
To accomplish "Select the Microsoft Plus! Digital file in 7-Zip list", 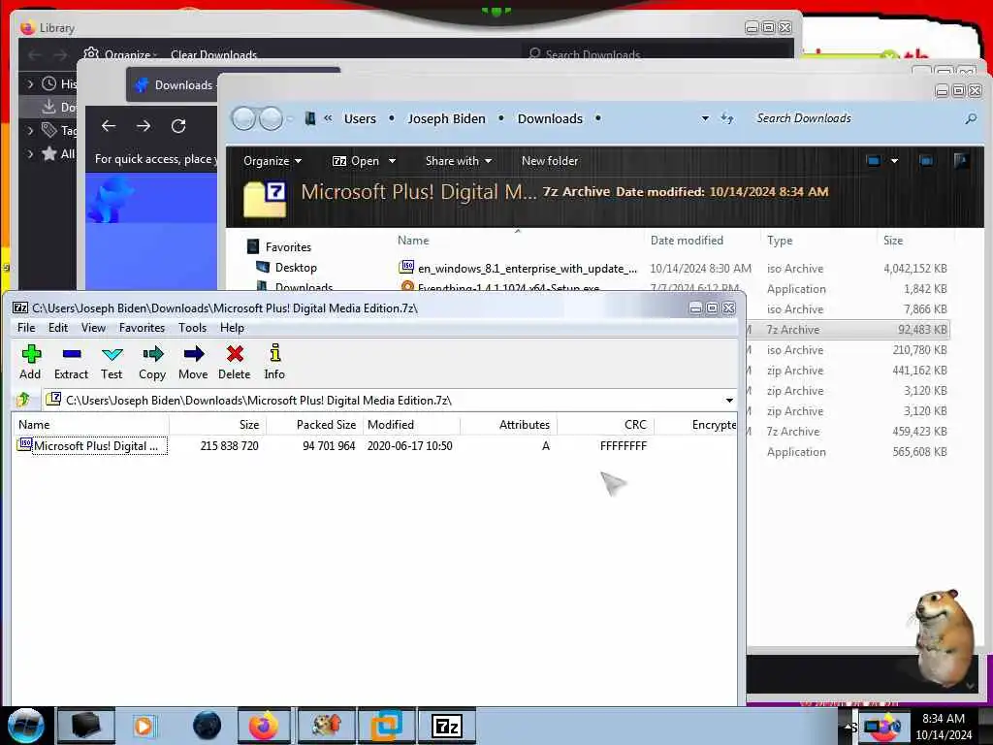I will click(92, 446).
